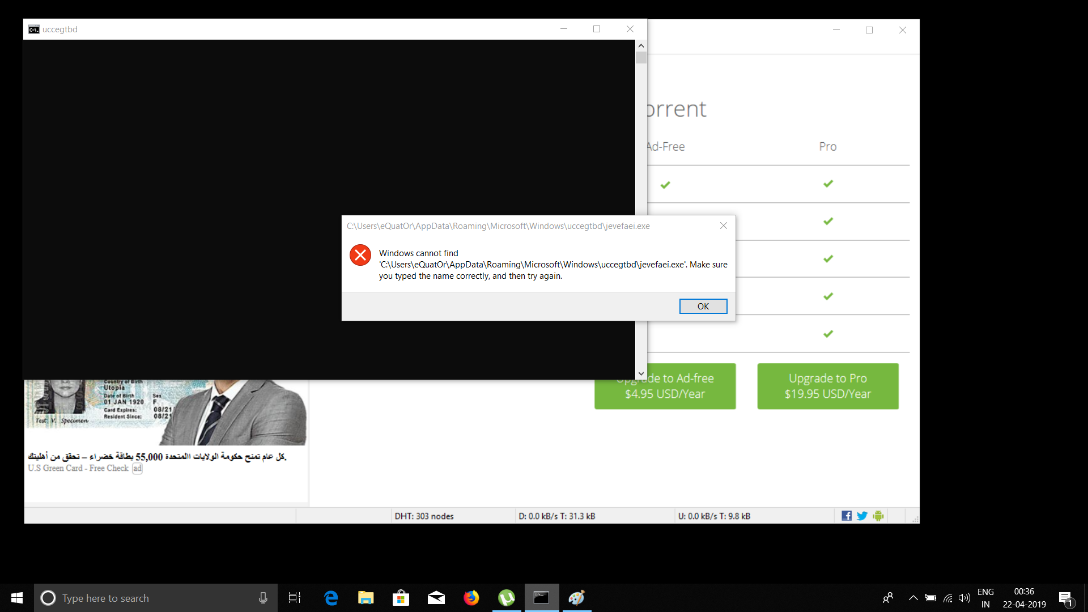Open Mail app from taskbar
The width and height of the screenshot is (1088, 612).
coord(436,598)
